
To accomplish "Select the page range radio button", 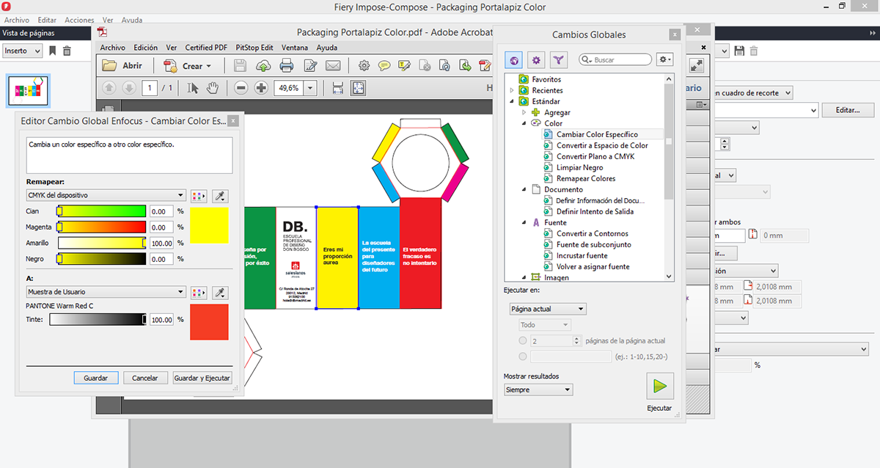I will coord(522,357).
